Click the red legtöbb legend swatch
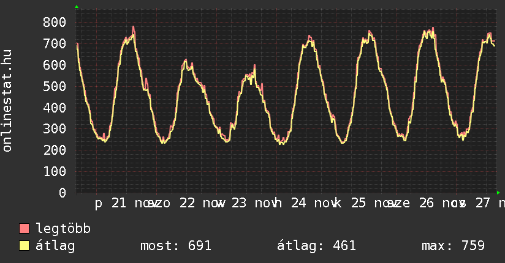 point(25,229)
